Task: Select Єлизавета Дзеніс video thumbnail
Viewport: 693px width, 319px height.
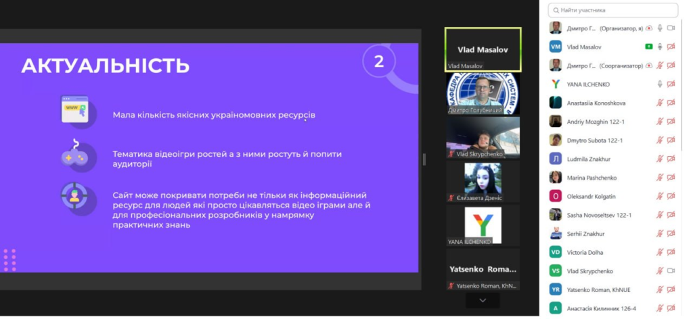Action: (483, 181)
